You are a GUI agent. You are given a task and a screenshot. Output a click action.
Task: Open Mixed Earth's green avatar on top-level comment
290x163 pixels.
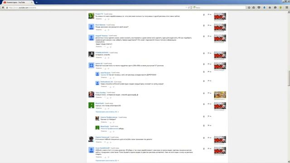click(x=91, y=105)
